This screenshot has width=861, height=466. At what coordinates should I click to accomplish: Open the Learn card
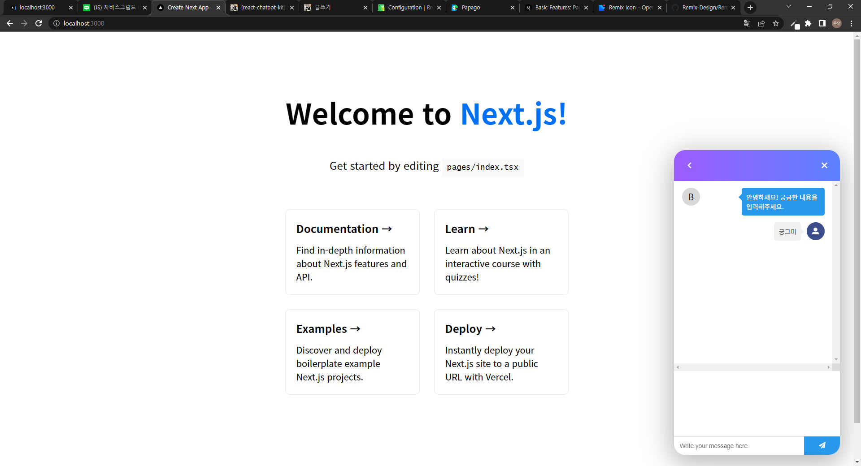pos(501,252)
